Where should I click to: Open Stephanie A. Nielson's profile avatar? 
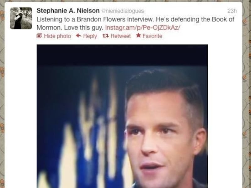click(21, 18)
